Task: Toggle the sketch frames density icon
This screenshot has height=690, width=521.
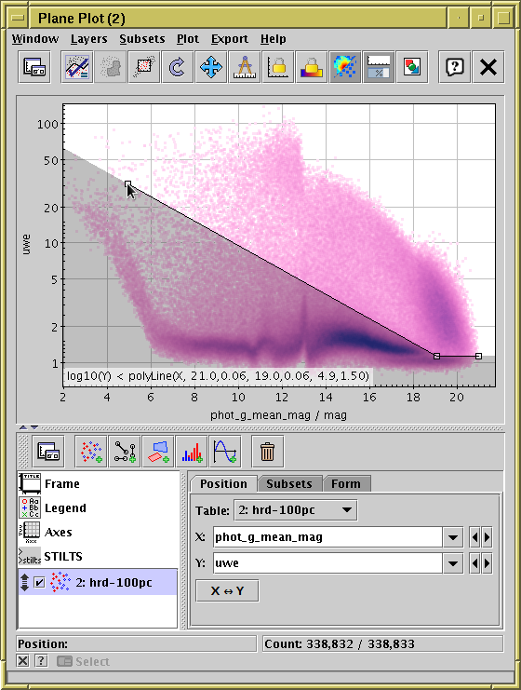Action: [344, 67]
